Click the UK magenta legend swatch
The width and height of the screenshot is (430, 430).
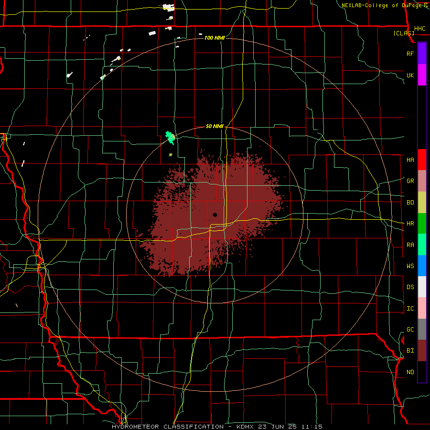422,75
